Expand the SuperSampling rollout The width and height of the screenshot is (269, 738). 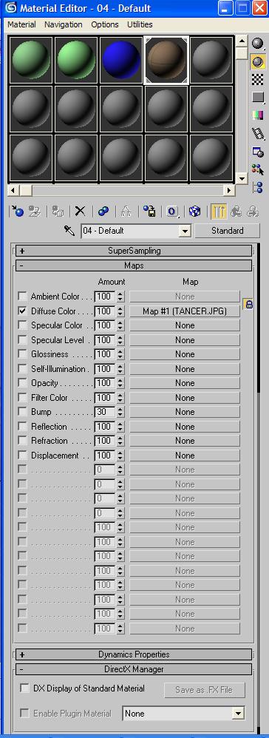134,251
